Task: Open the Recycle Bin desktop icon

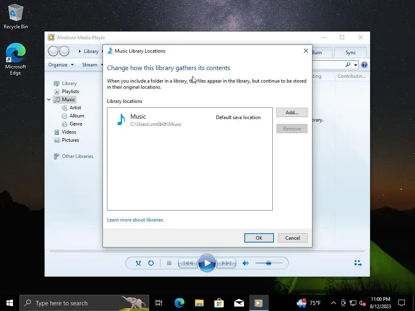Action: [x=16, y=16]
